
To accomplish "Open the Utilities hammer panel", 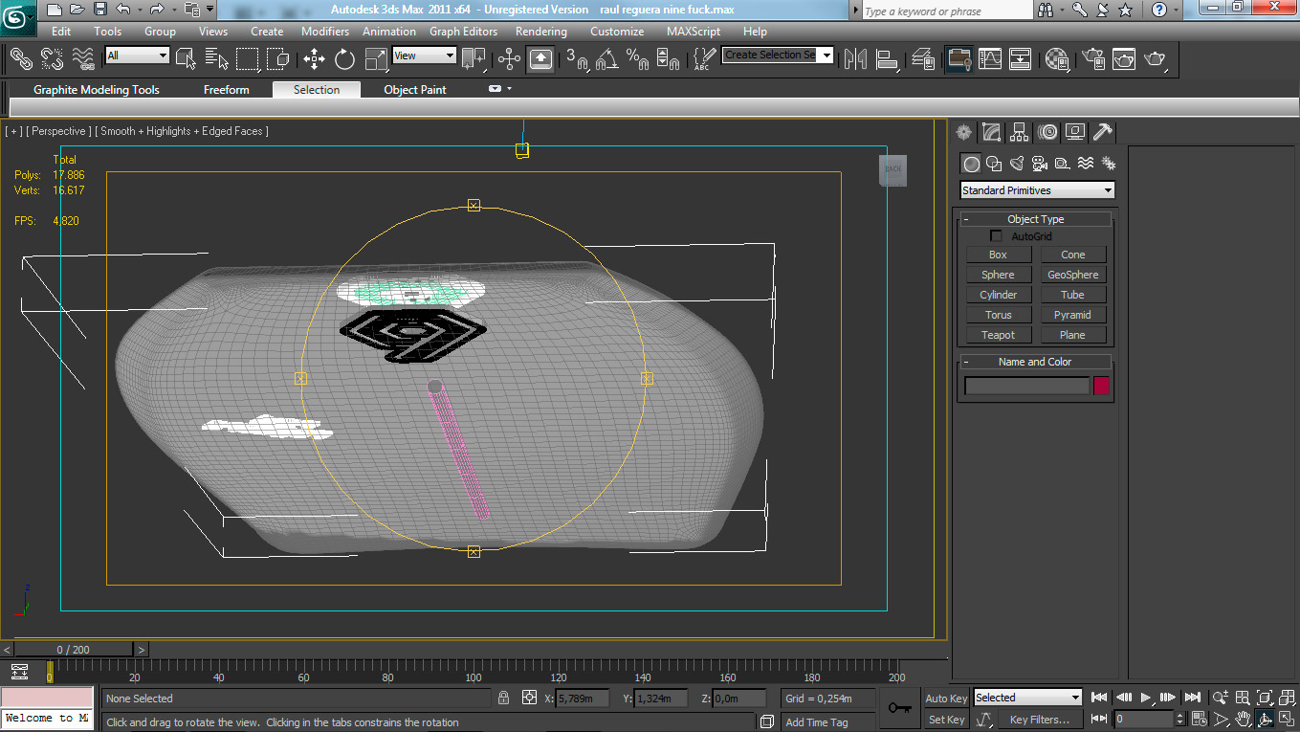I will (1103, 132).
